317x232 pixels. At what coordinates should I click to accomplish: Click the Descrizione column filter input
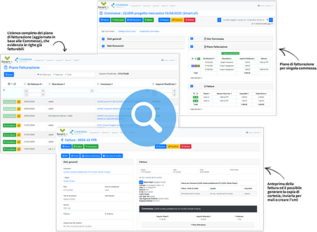click(71, 91)
